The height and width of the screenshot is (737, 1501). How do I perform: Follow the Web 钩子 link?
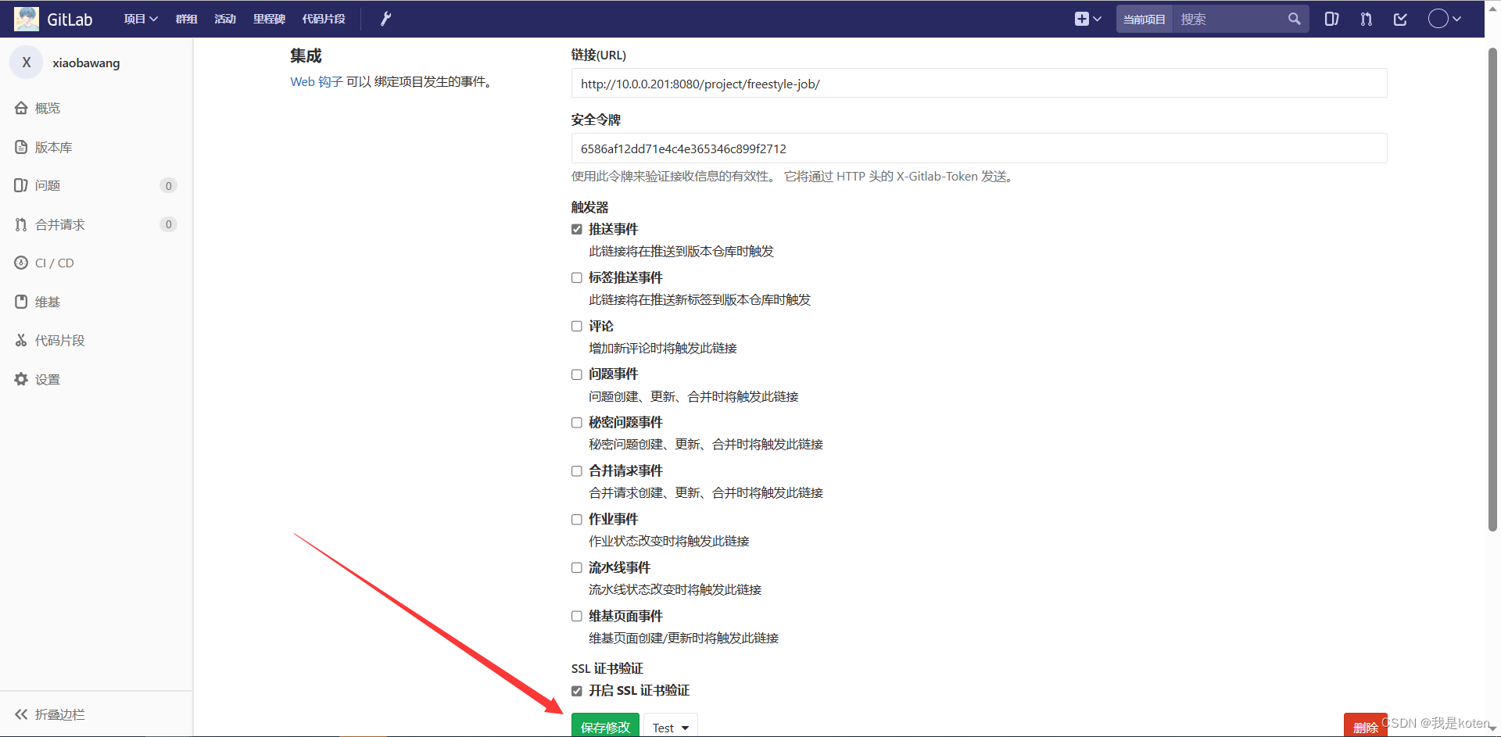[x=317, y=81]
